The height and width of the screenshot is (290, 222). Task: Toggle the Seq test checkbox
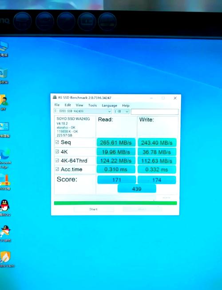pyautogui.click(x=57, y=142)
